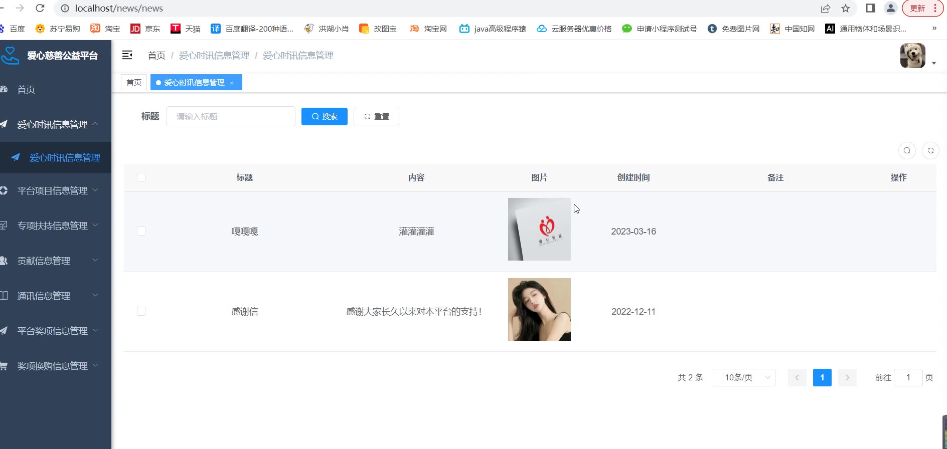Click the round refresh table icon
The height and width of the screenshot is (449, 947).
(930, 151)
